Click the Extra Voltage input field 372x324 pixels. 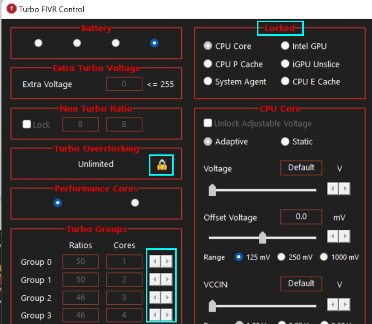coord(124,84)
